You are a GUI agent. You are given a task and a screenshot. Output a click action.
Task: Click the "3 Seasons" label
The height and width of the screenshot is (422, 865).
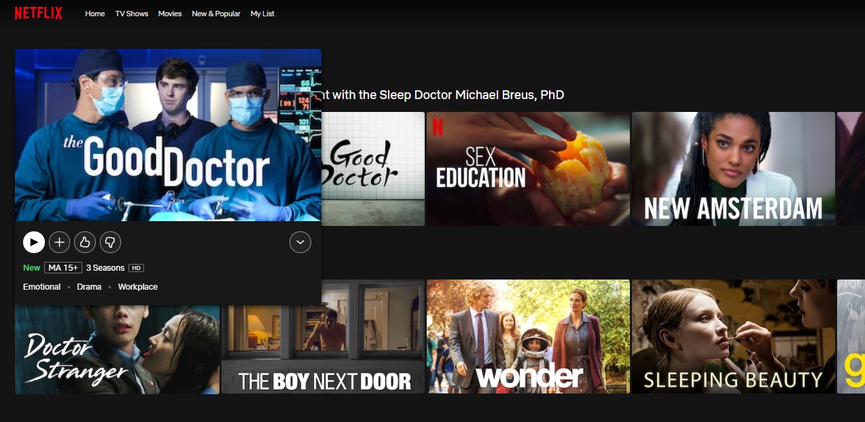pos(105,268)
